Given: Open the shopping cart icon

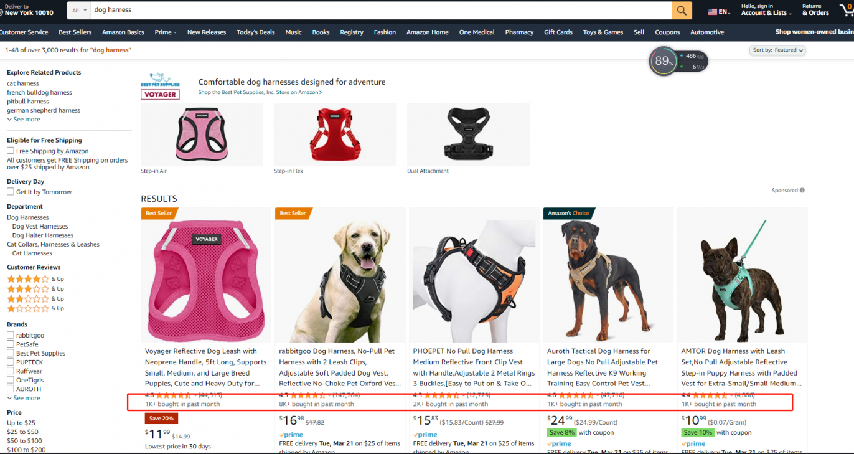Looking at the screenshot, I should point(846,11).
